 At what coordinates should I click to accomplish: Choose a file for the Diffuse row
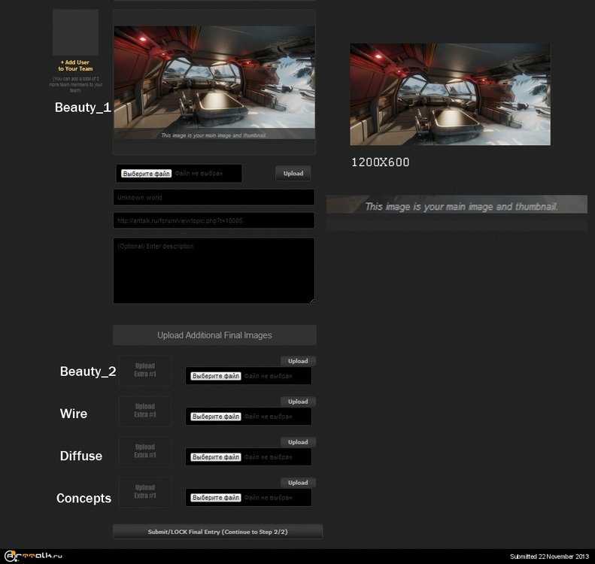[216, 457]
